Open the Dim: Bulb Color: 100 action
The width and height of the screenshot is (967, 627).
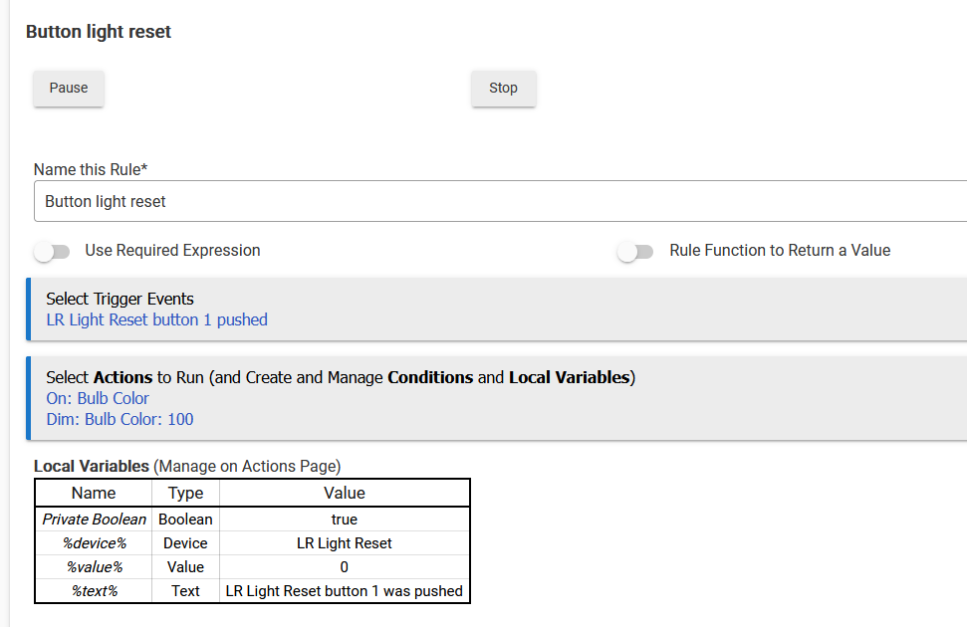(120, 419)
